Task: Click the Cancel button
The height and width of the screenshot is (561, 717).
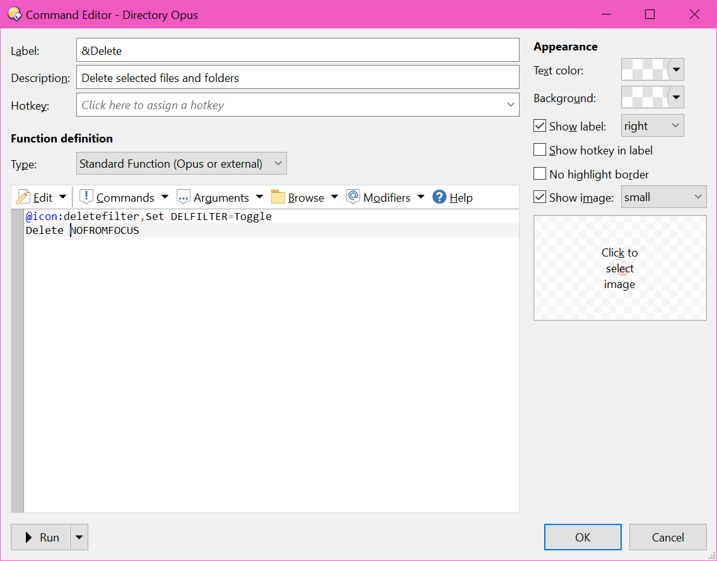Action: (668, 537)
